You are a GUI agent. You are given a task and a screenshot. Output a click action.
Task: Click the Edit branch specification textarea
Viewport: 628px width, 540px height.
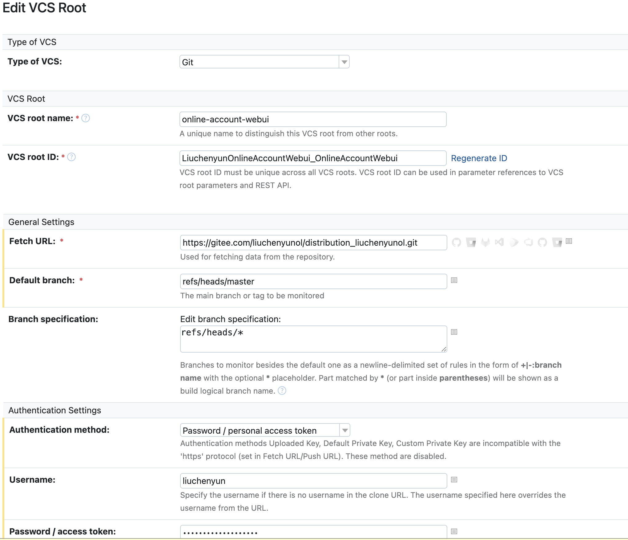coord(313,339)
